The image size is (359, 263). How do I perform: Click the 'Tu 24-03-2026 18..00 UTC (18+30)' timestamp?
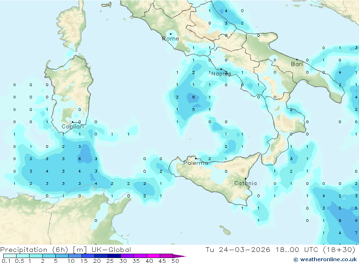[x=280, y=249]
